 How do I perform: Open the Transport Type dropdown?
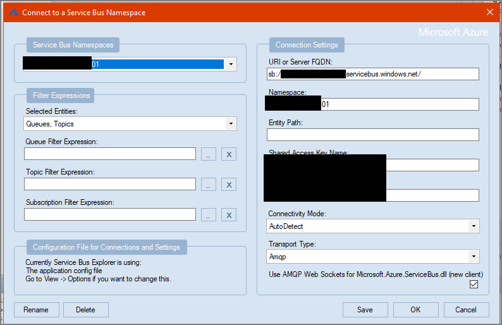point(474,257)
